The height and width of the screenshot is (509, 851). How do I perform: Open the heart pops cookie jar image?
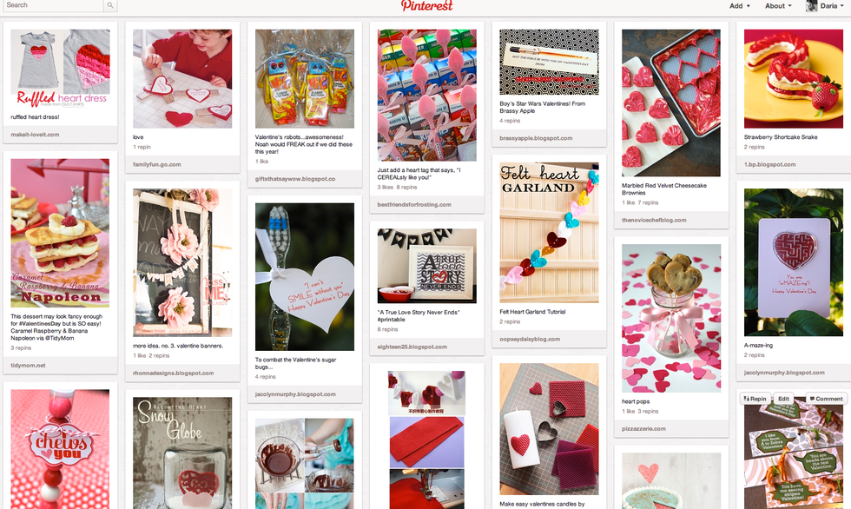pyautogui.click(x=671, y=318)
